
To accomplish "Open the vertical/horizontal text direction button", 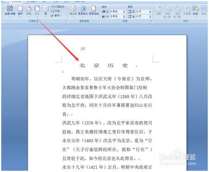I will (x=10, y=11).
